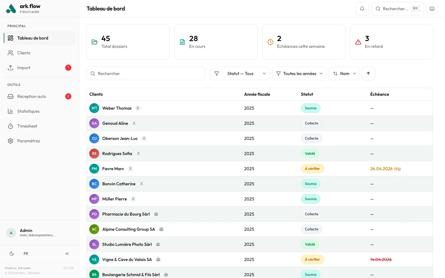This screenshot has height=278, width=445.
Task: Open the Favre Marc client row
Action: pos(113,169)
